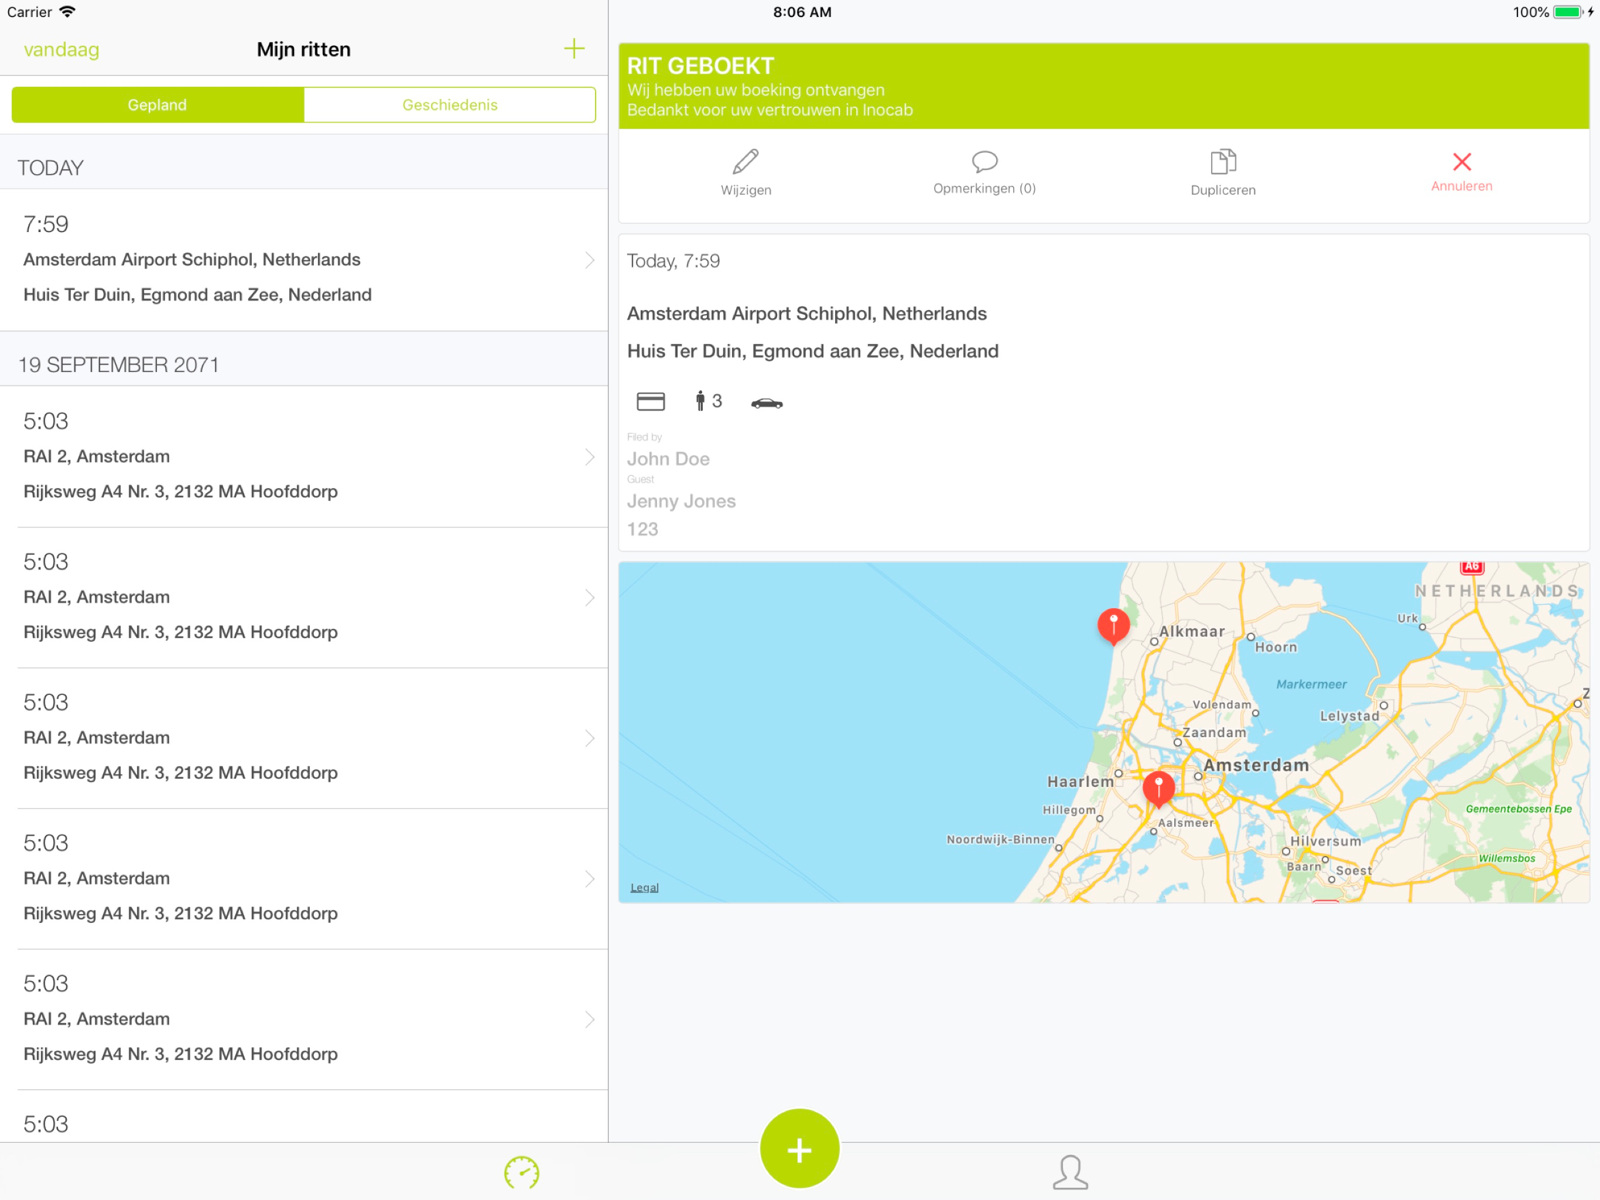Viewport: 1600px width, 1200px height.
Task: Open the profile person tab icon
Action: pyautogui.click(x=1070, y=1172)
